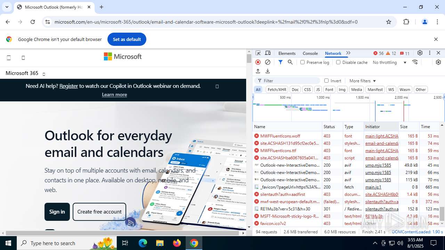Filter requests by JS type
Screen dimensions: 445x250
(318, 90)
